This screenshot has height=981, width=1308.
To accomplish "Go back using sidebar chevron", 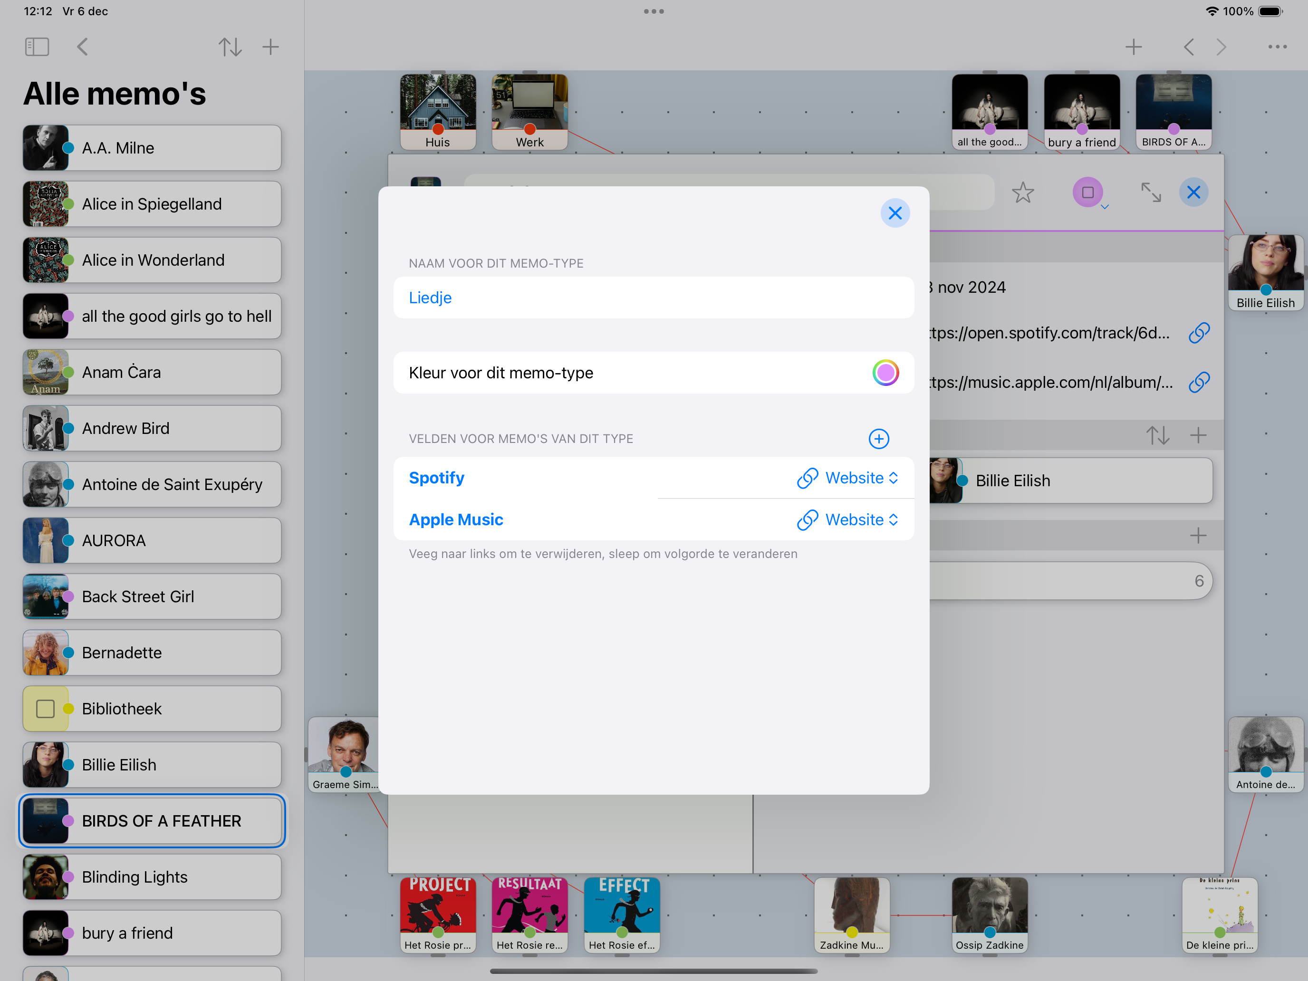I will click(83, 47).
